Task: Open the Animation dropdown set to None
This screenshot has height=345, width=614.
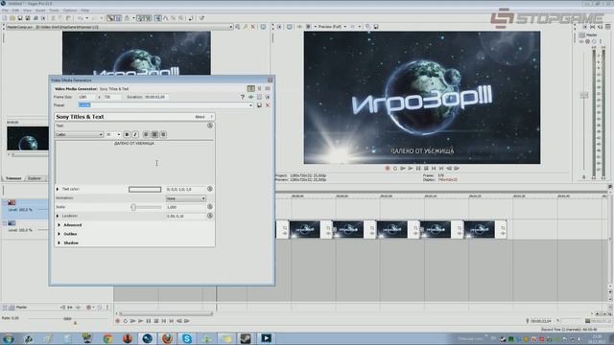Action: coord(185,198)
